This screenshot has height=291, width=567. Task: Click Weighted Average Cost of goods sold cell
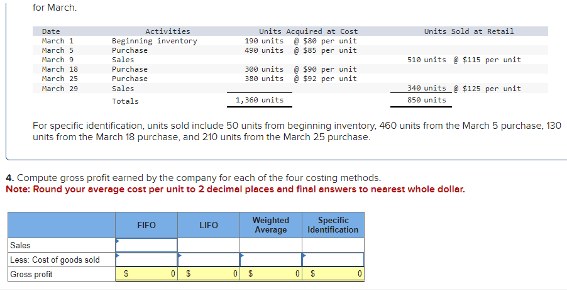[x=271, y=260]
